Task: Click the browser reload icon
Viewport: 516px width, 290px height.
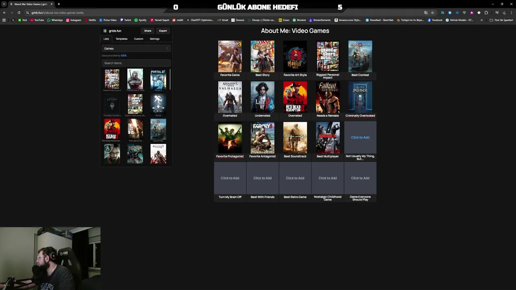Action: click(x=19, y=12)
